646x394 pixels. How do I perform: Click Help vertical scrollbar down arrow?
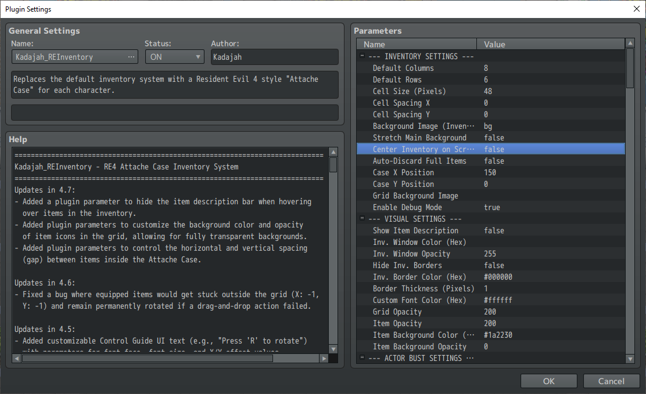point(333,349)
